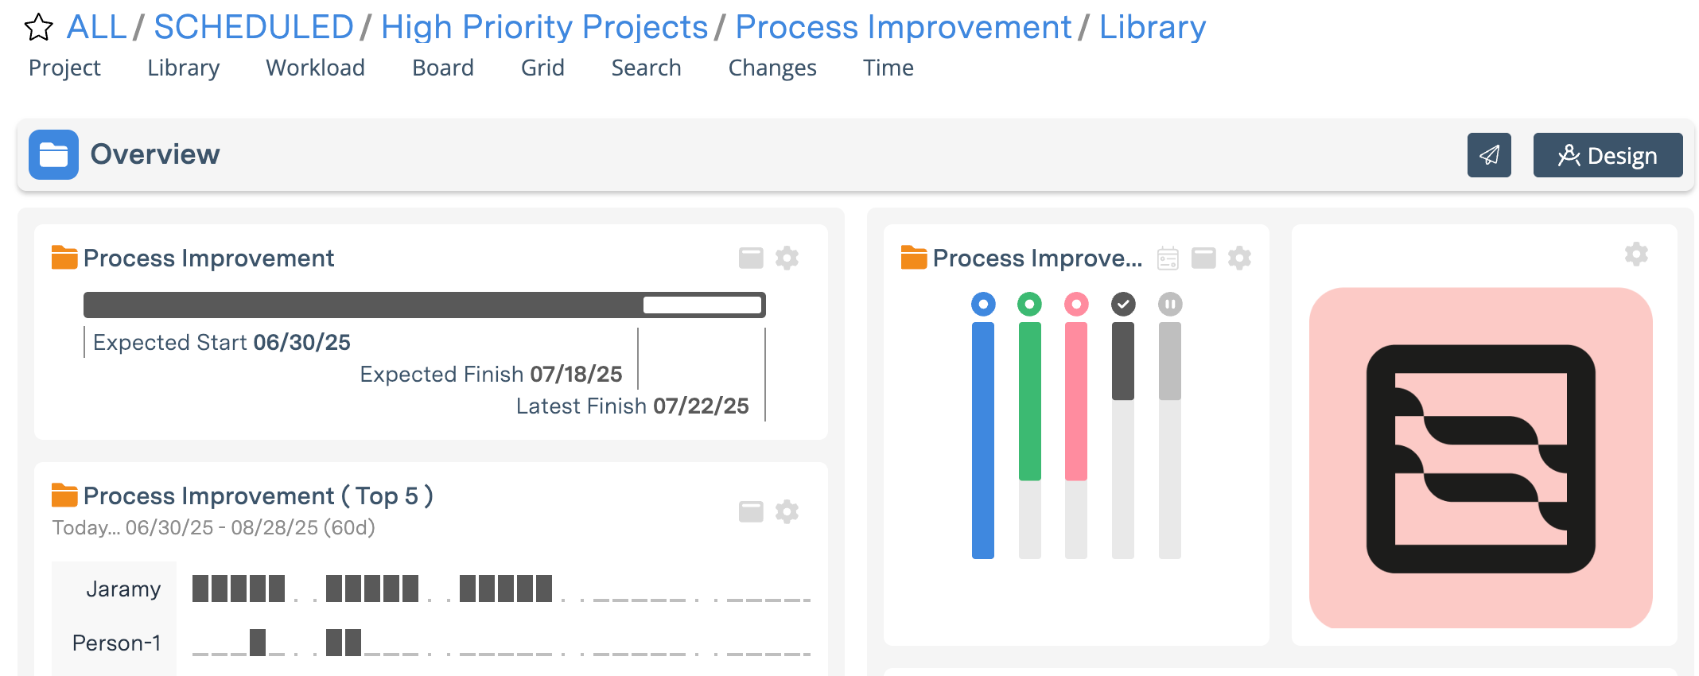Navigate to High Priority Projects breadcrumb link

pyautogui.click(x=545, y=26)
